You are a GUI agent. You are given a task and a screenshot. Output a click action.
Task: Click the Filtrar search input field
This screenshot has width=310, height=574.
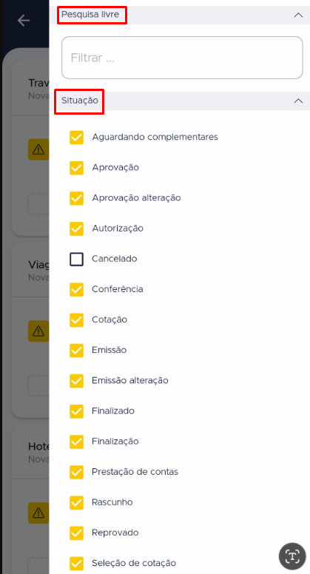tap(182, 58)
